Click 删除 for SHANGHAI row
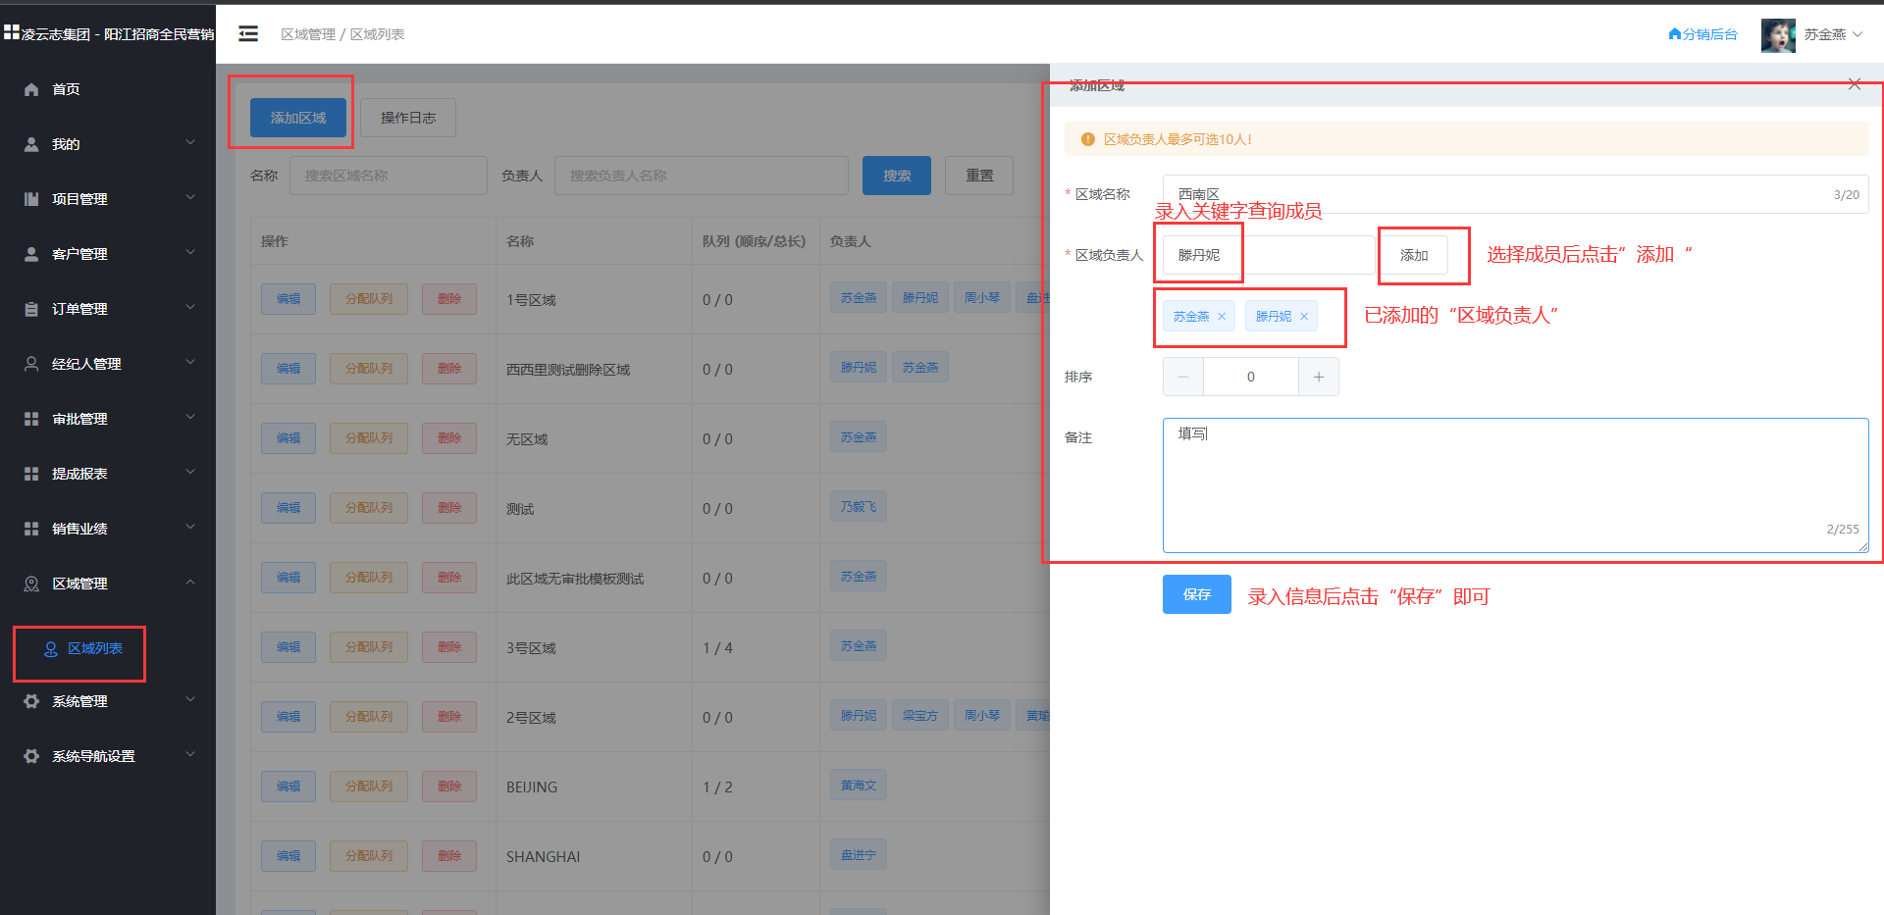Screen dimensions: 1884x915 point(449,856)
